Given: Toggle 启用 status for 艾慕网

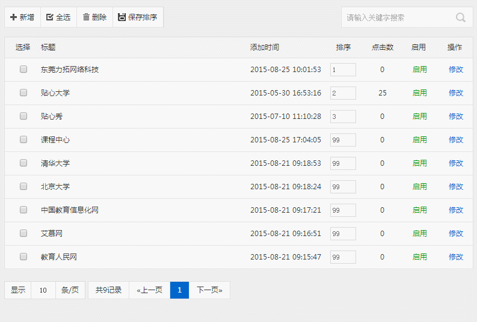Looking at the screenshot, I should point(419,234).
